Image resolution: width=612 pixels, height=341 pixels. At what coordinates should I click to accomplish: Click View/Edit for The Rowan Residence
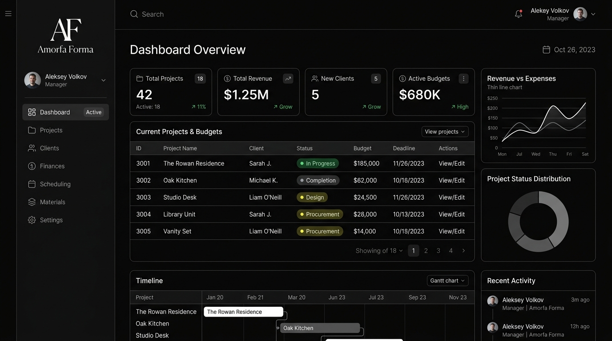(451, 163)
